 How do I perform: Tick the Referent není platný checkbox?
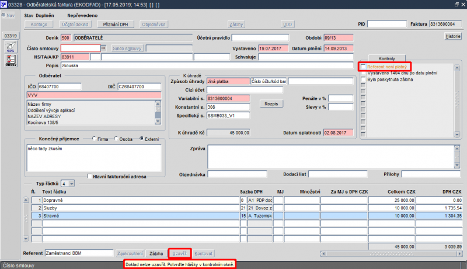(363, 67)
